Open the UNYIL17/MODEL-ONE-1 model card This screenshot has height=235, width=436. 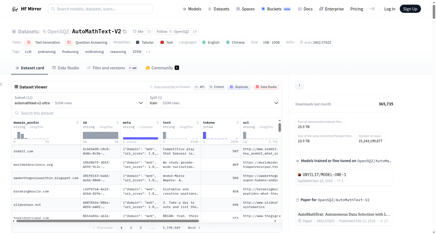tap(344, 177)
